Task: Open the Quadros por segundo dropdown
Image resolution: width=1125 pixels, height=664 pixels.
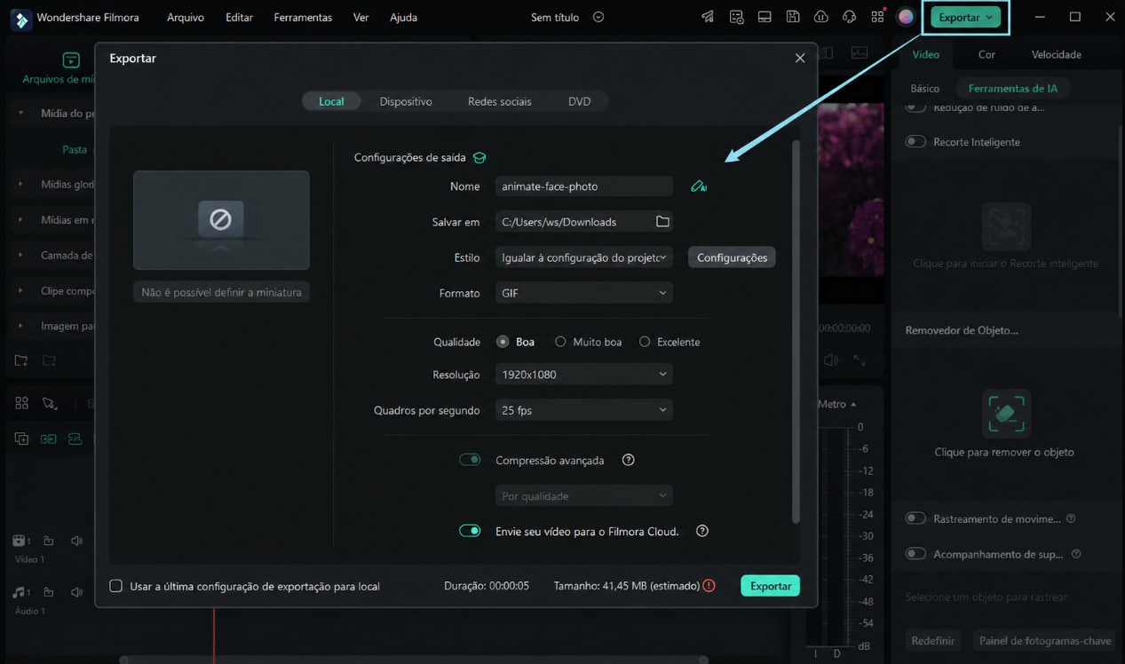Action: 583,410
